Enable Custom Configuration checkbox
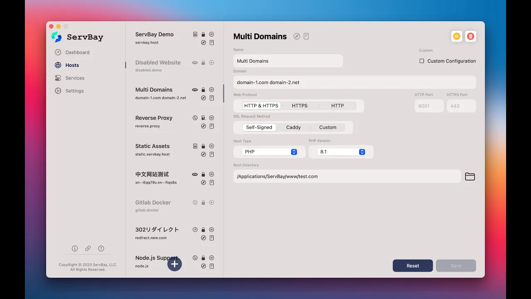Viewport: 531px width, 299px height. [422, 61]
